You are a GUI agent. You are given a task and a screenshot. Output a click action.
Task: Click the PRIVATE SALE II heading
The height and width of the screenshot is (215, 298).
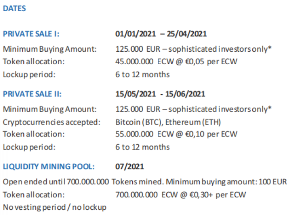click(x=32, y=94)
